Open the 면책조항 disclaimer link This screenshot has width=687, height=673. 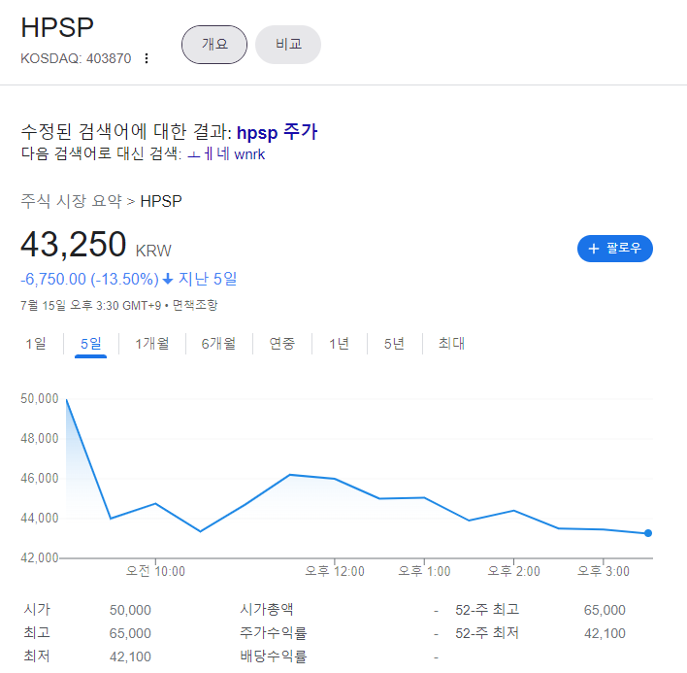195,305
